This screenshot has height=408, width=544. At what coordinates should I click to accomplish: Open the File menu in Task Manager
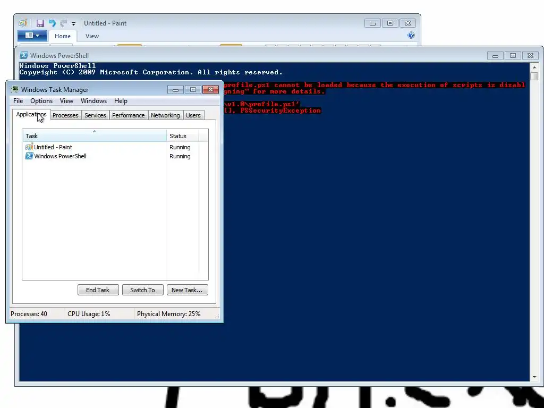[18, 101]
